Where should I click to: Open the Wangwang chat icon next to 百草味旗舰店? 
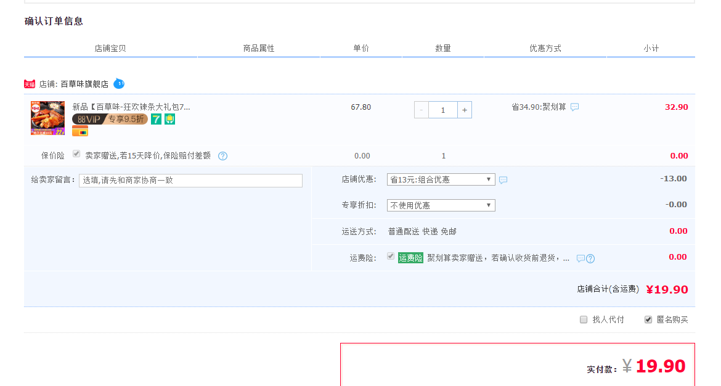[x=119, y=84]
